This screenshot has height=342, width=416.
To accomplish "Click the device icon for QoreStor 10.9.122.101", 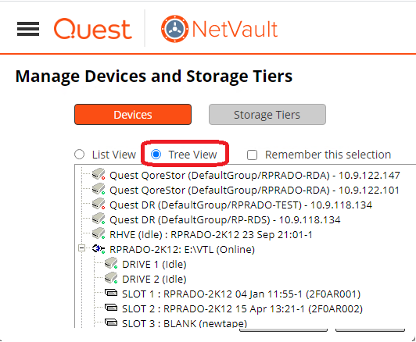I will point(99,190).
